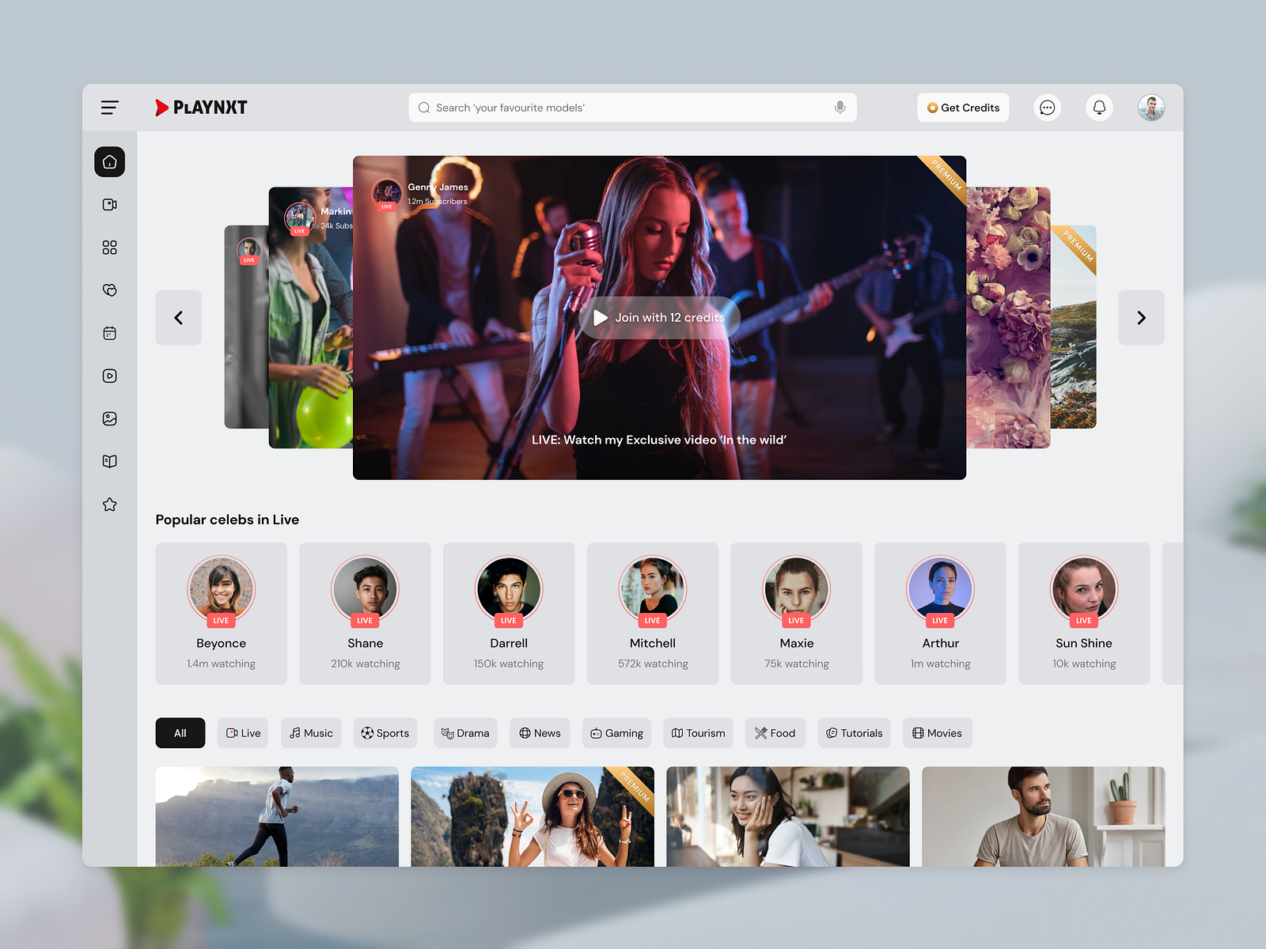This screenshot has height=949, width=1266.
Task: Open the calendar schedule icon in the sidebar
Action: click(109, 333)
